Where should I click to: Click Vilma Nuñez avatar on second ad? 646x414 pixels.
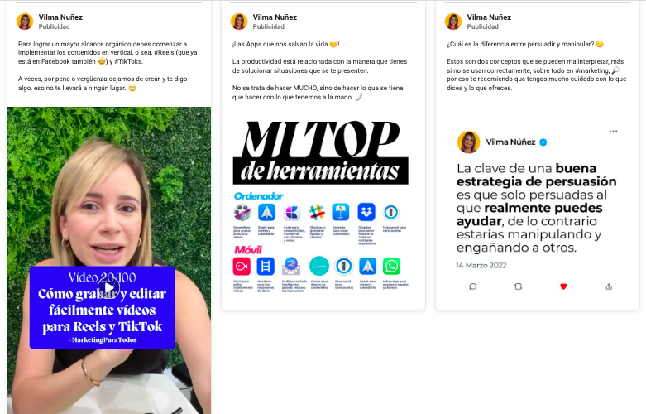[x=239, y=22]
